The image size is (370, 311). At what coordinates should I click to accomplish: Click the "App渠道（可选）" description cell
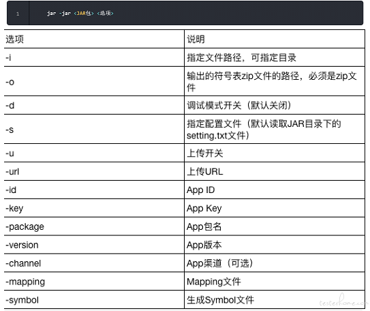pos(275,263)
